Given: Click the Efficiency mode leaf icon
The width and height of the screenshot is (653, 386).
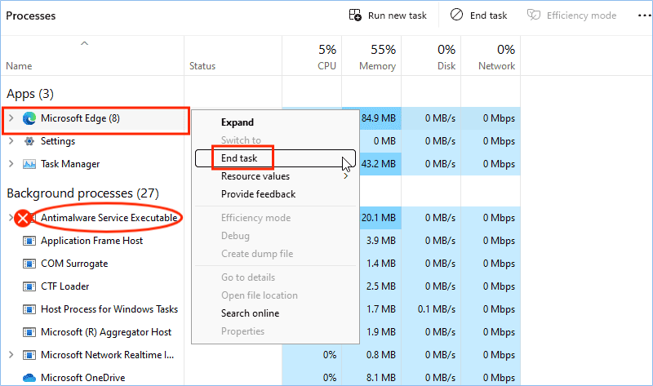Looking at the screenshot, I should (534, 15).
